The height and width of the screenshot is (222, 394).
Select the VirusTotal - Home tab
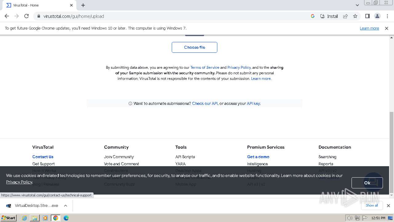pos(39,5)
